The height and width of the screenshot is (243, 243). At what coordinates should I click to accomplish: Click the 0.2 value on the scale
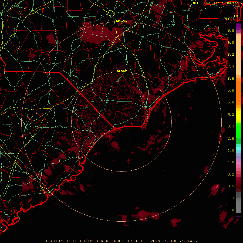tap(231, 174)
